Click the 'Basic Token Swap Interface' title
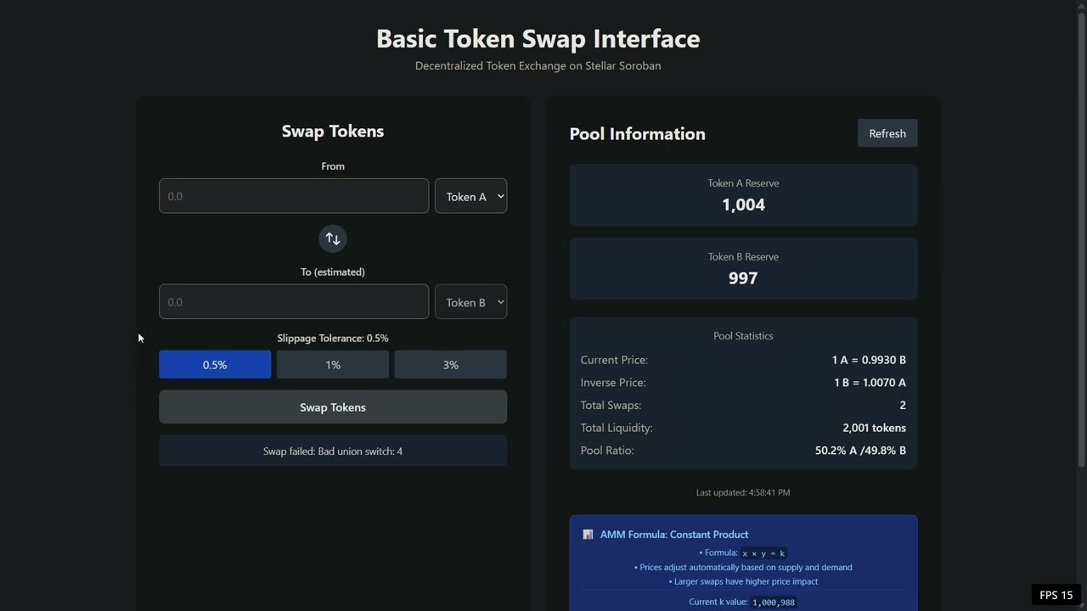 pyautogui.click(x=538, y=38)
